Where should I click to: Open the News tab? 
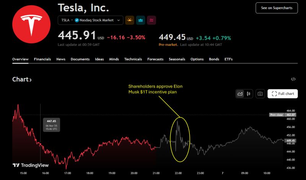tap(61, 59)
